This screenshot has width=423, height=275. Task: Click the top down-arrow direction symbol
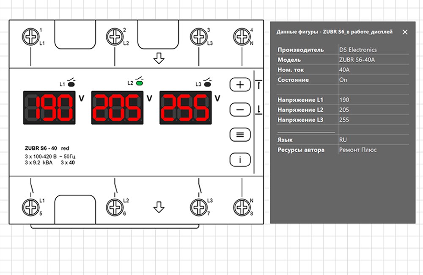pos(159,58)
